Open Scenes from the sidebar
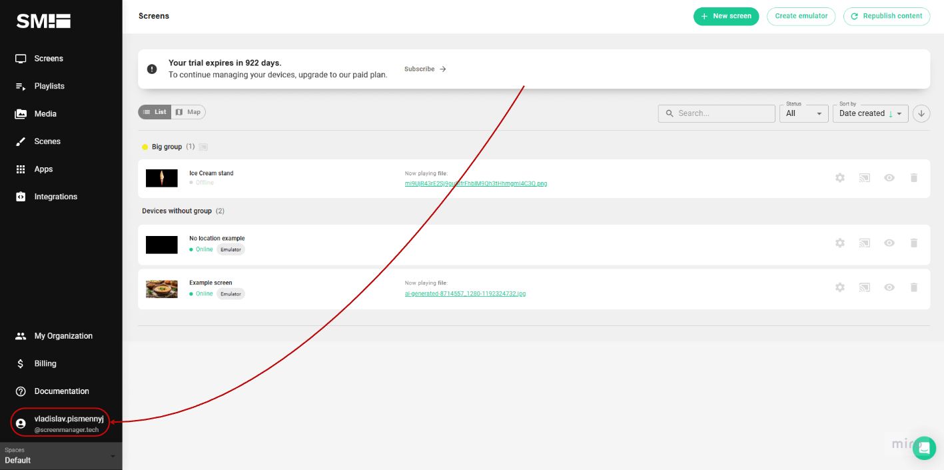 38,141
